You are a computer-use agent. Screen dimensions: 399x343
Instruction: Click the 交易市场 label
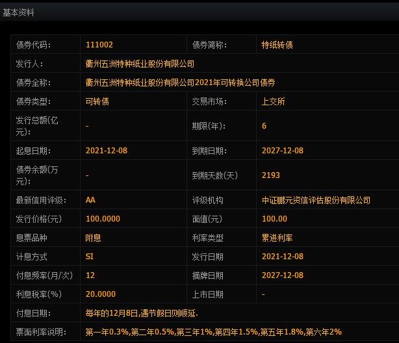click(209, 101)
